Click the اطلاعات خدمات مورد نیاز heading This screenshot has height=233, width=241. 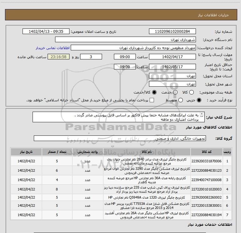point(210,225)
